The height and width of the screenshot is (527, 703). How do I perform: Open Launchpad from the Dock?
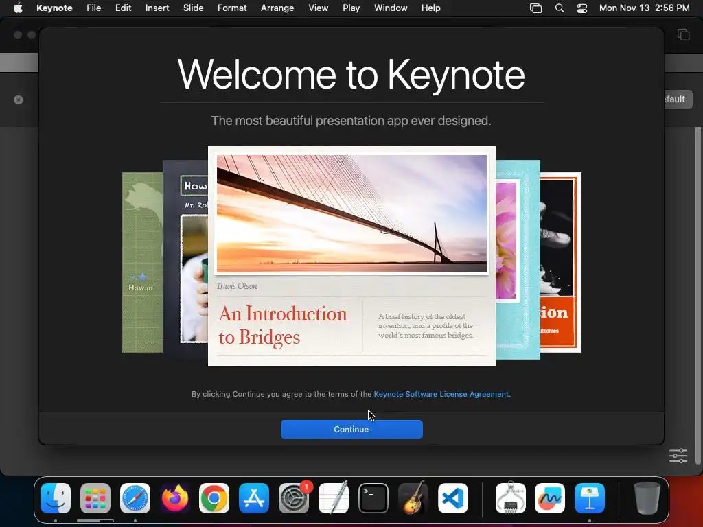click(x=95, y=498)
